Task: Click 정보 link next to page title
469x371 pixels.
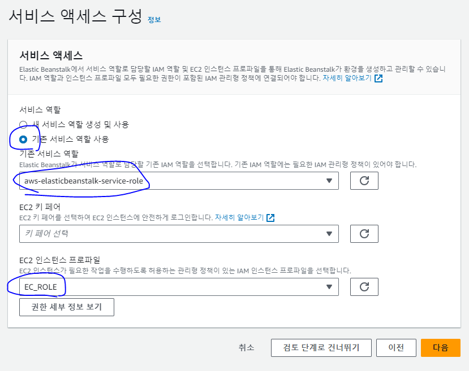Action: (x=154, y=20)
